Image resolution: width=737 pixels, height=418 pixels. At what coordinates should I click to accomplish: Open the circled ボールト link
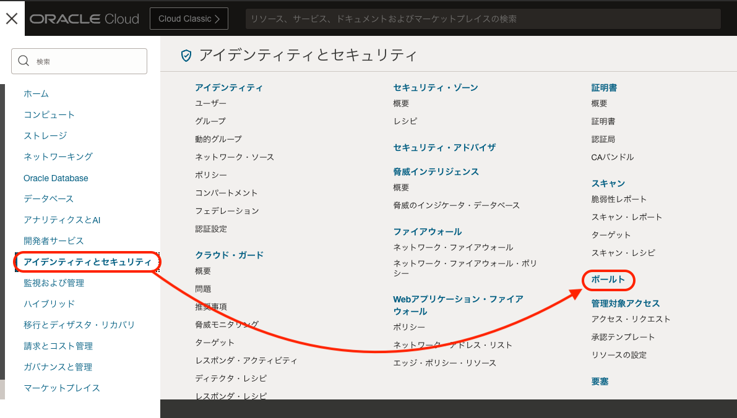(x=608, y=280)
